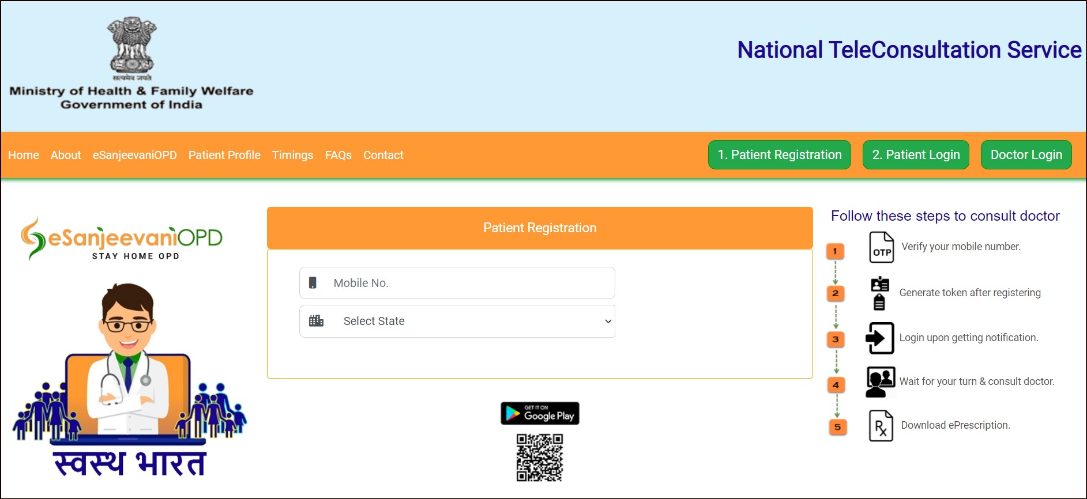Screen dimensions: 1087x499
Task: Click 'Ministry of Health & Family Welfare' text
Action: [131, 91]
